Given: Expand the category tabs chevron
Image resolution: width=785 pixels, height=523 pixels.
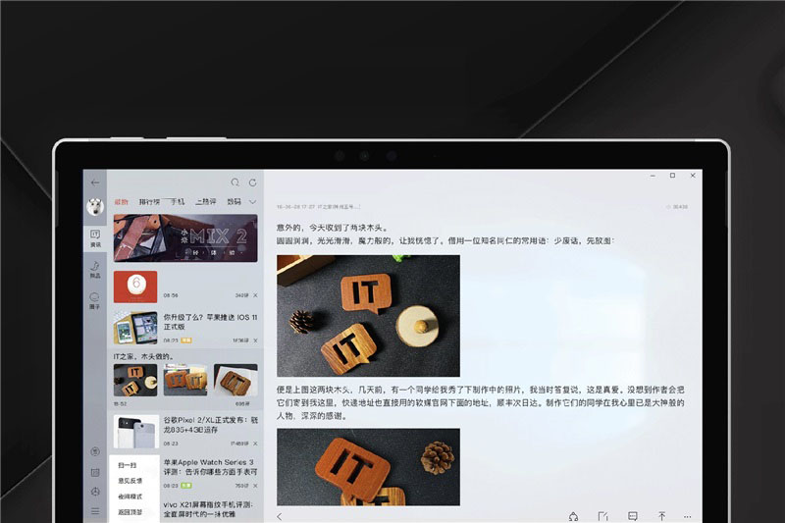Looking at the screenshot, I should tap(253, 202).
